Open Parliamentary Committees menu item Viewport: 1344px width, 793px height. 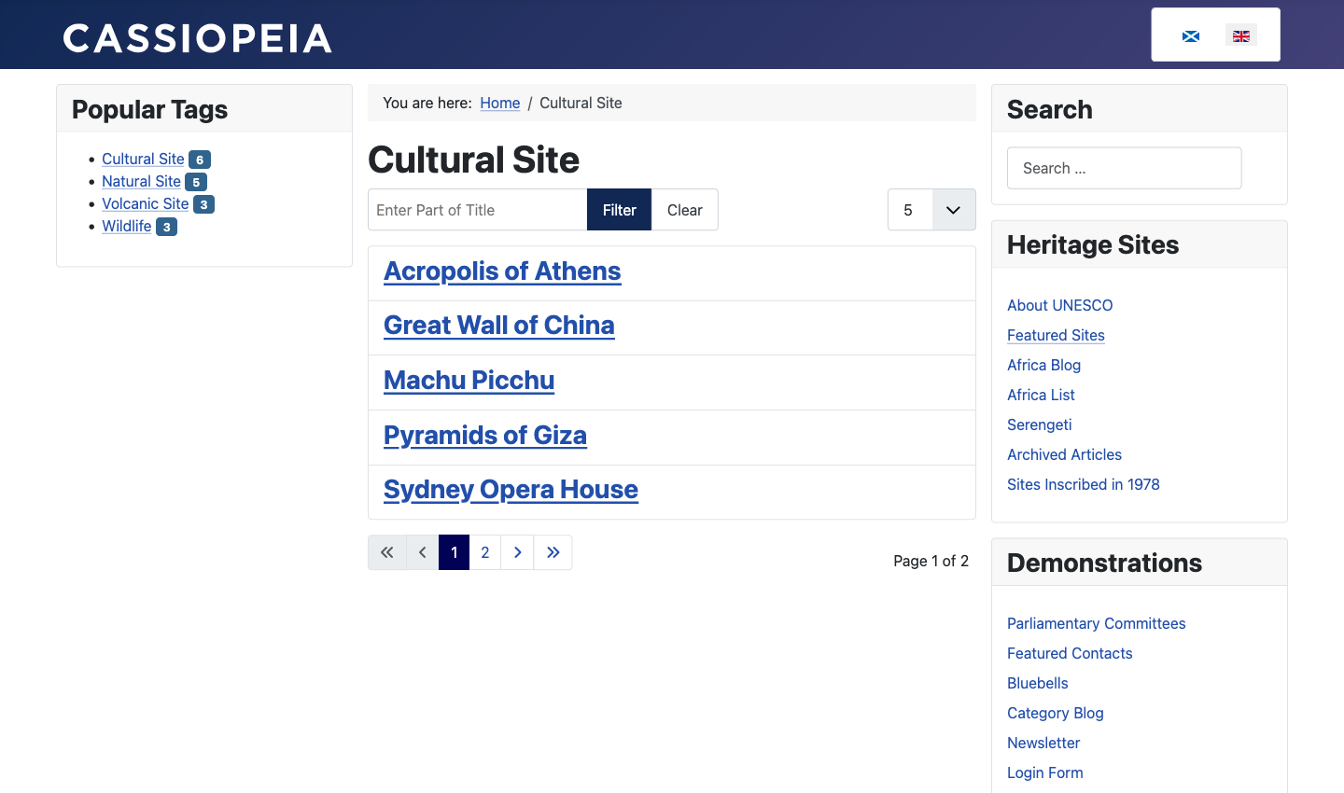[1097, 623]
